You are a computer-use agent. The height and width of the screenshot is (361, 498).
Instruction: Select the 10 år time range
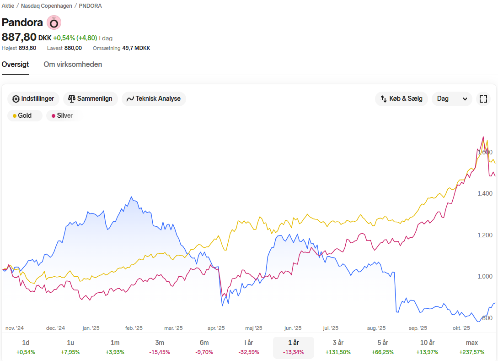click(x=427, y=347)
